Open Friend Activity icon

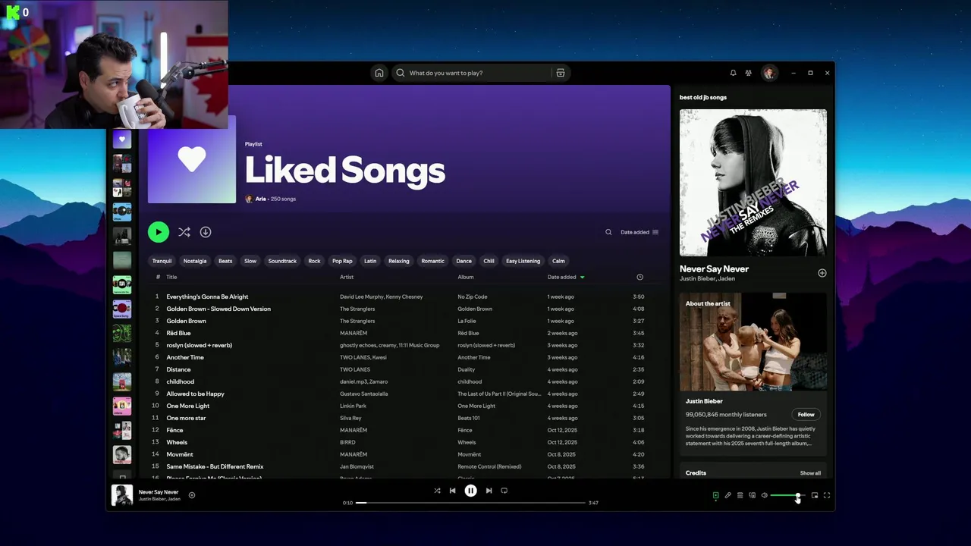(x=748, y=73)
